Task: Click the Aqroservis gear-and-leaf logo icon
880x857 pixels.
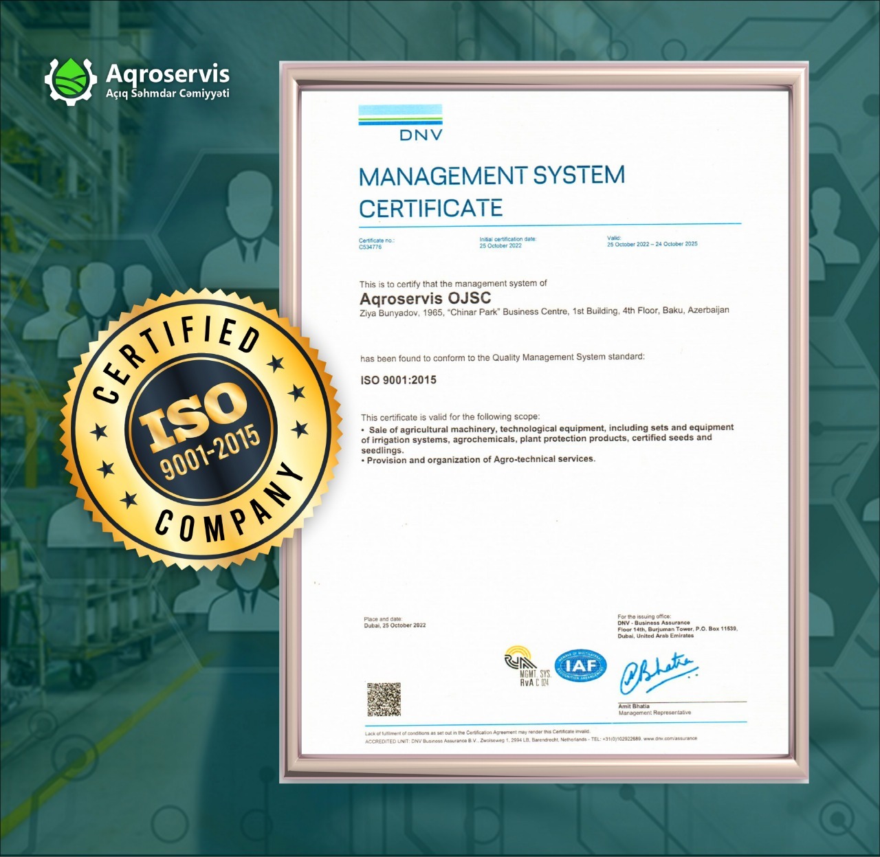Action: (71, 81)
